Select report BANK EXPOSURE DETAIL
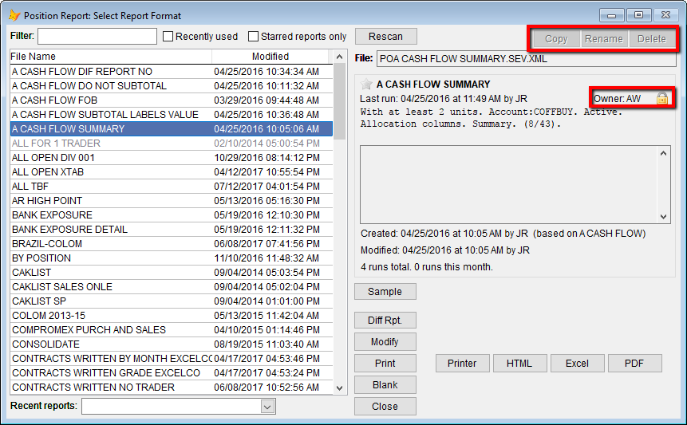 point(172,230)
